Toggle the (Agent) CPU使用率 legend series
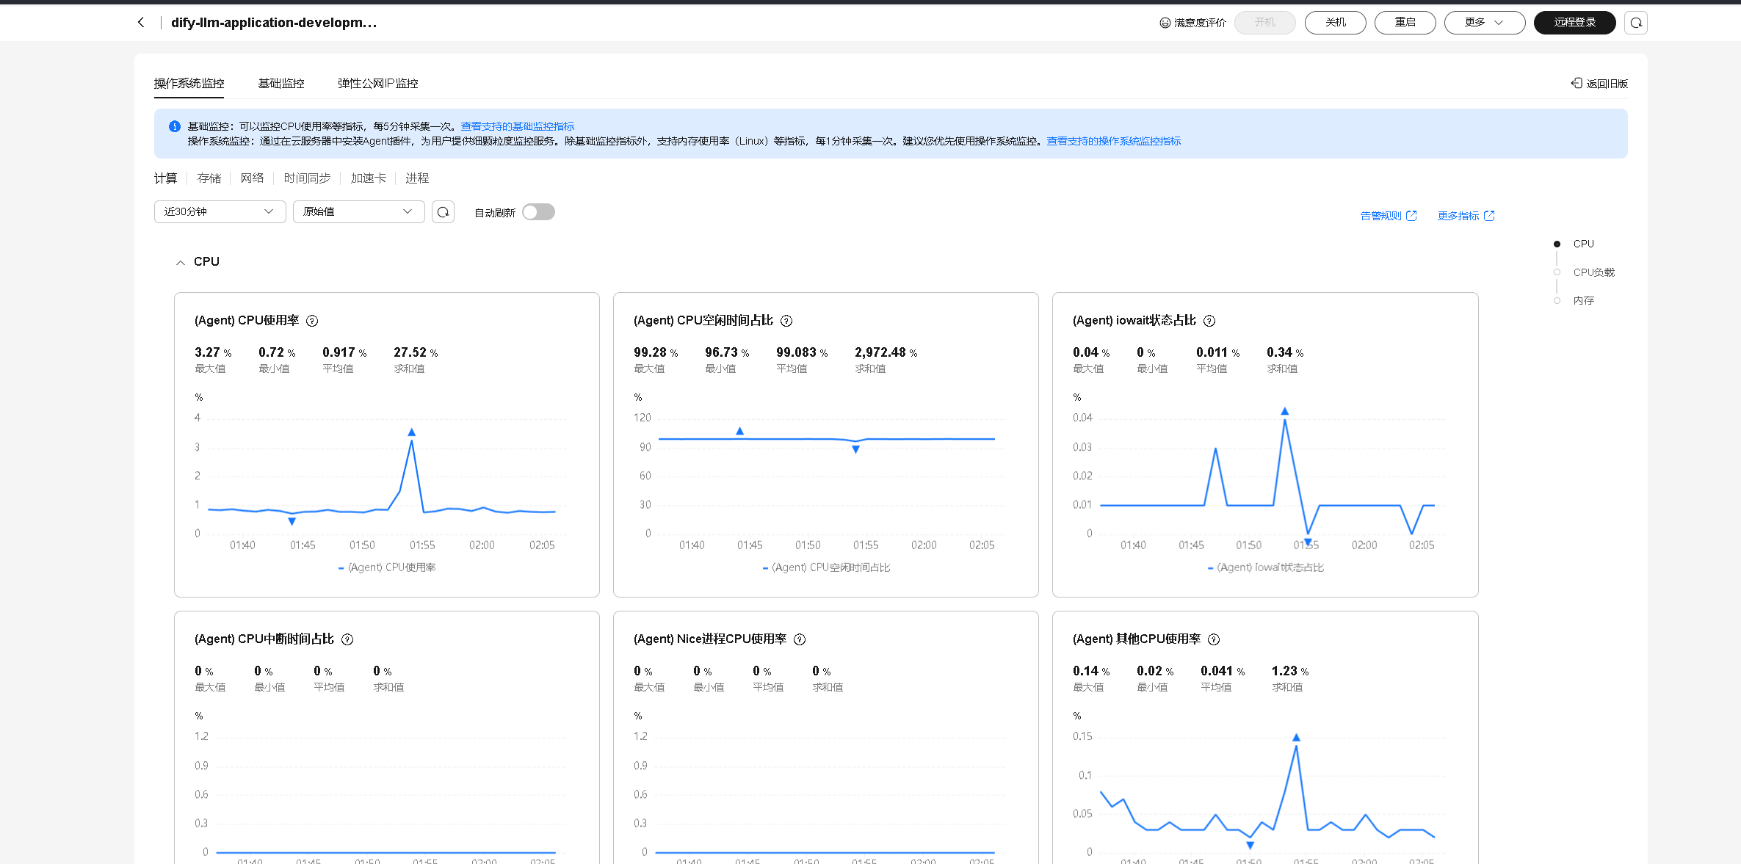This screenshot has width=1741, height=864. (387, 567)
